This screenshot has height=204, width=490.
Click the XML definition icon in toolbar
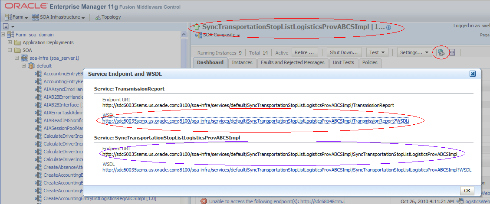[451, 52]
